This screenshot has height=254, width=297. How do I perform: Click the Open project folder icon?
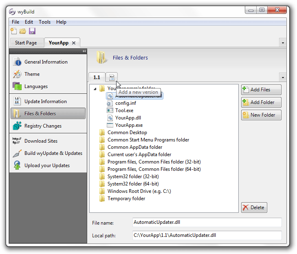23,31
